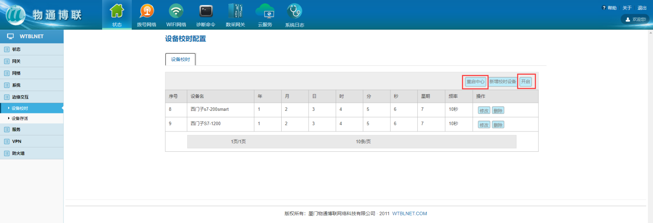
Task: Open the 系统日志 stethoscope icon
Action: pos(295,11)
